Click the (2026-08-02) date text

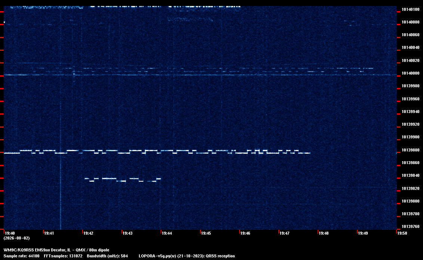[x=16, y=238]
